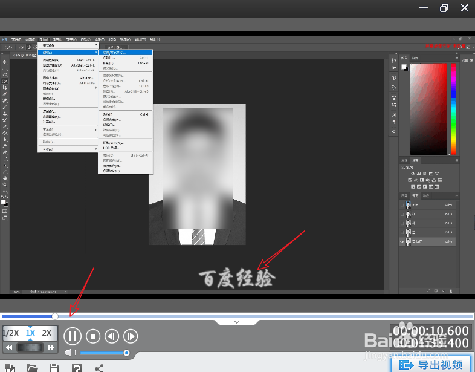This screenshot has width=475, height=372.
Task: Expand the 图像旋转 submenu arrow
Action: click(x=96, y=88)
